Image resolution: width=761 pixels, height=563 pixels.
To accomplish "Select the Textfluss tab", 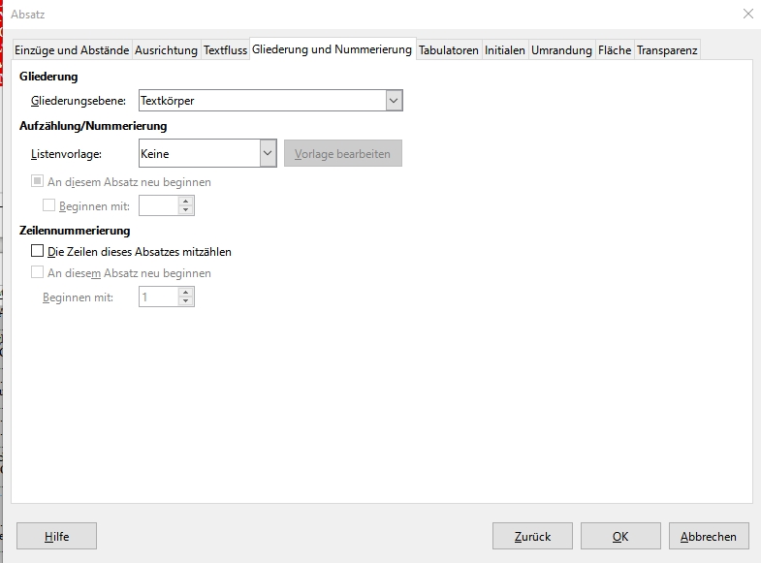I will click(x=225, y=50).
